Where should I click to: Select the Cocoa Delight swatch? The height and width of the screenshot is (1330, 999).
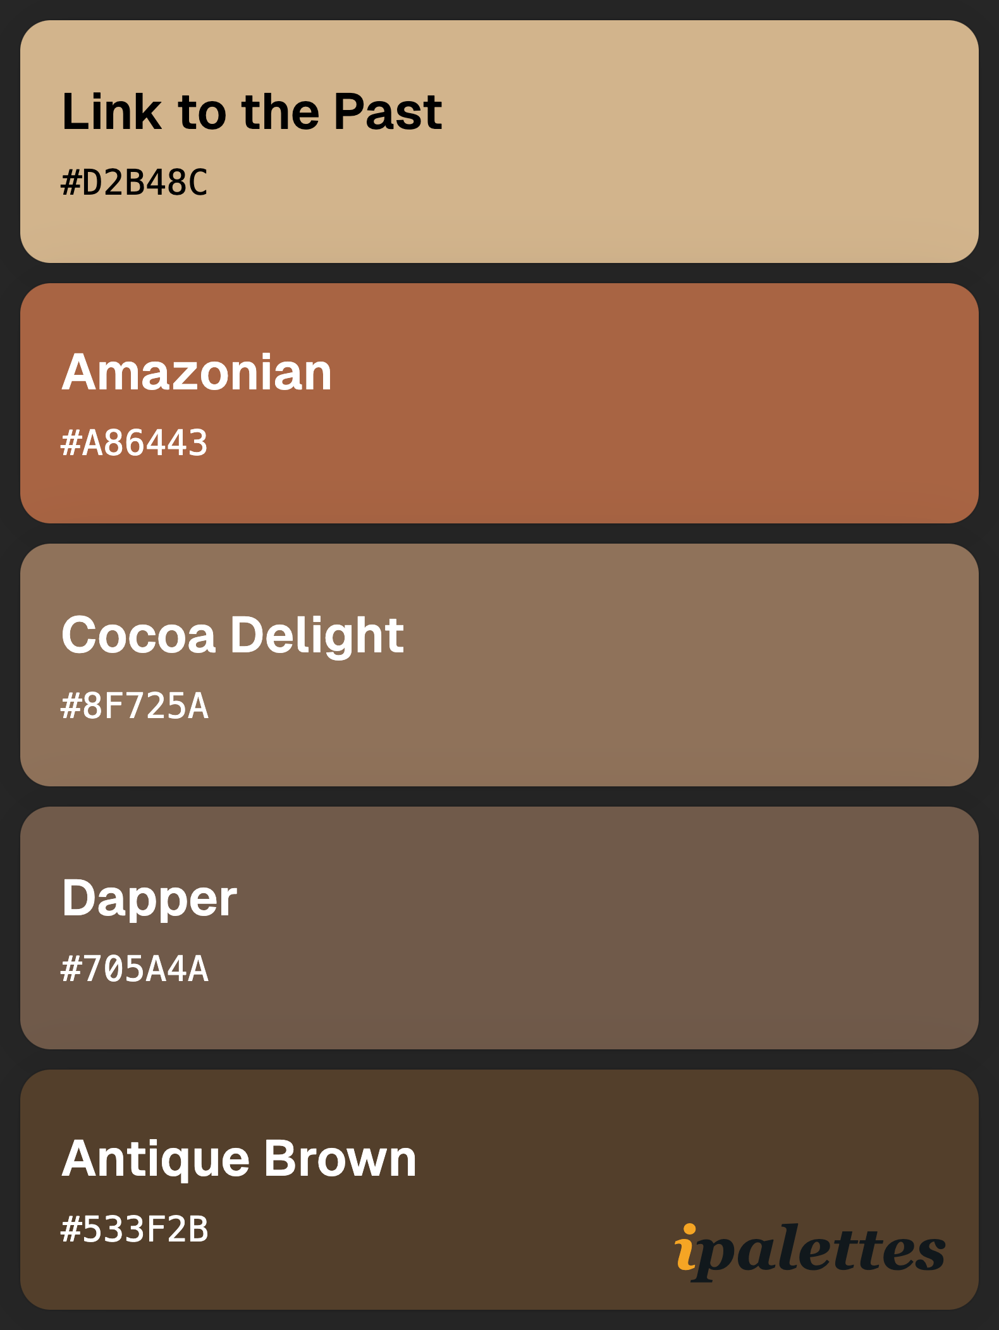tap(500, 665)
